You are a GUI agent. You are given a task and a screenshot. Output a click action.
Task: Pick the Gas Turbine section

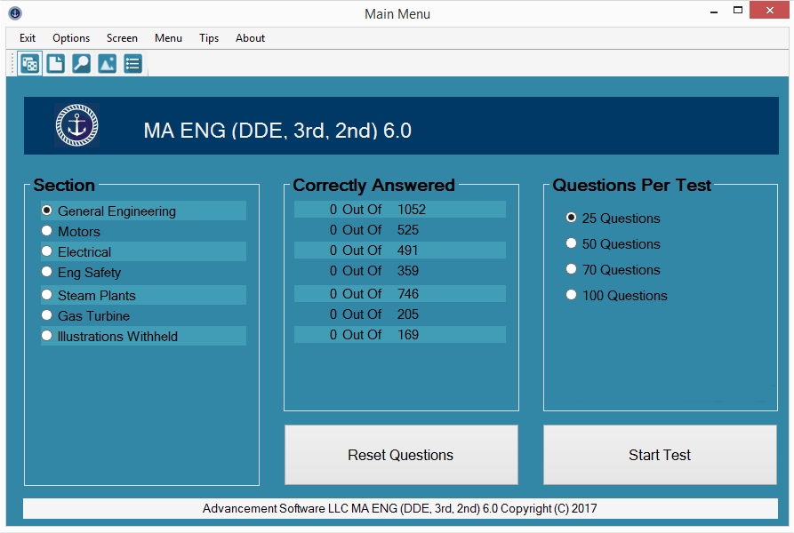(47, 315)
